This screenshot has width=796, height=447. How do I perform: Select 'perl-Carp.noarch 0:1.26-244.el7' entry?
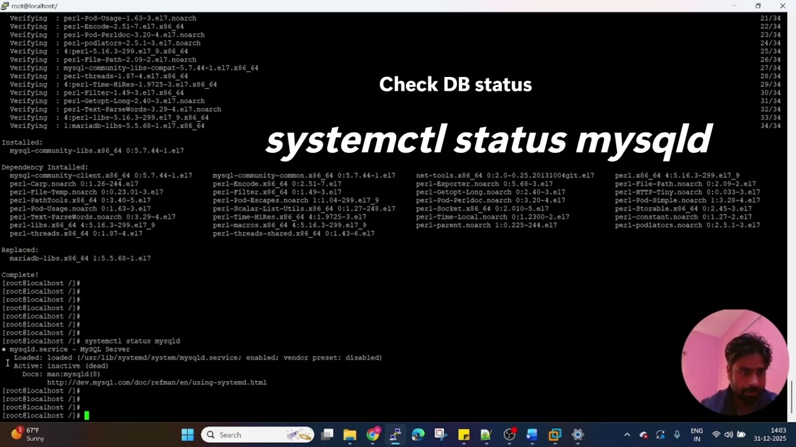(x=74, y=184)
